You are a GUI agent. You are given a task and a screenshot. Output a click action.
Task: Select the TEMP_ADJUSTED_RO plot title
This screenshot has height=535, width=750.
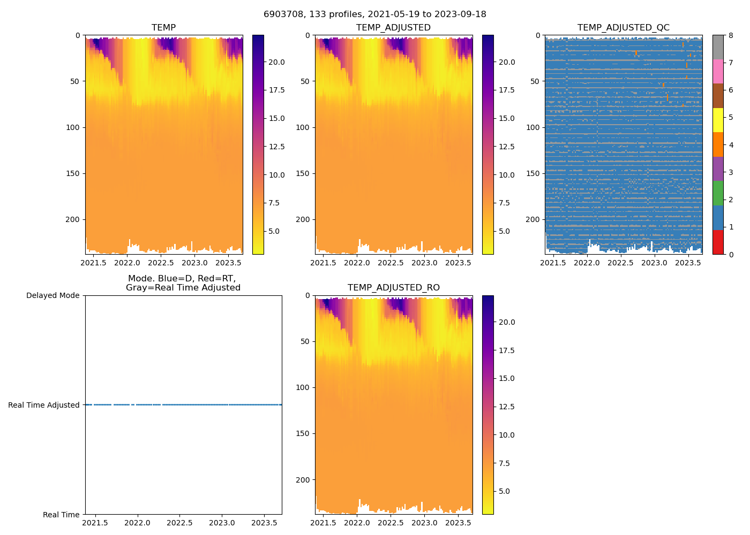(393, 288)
